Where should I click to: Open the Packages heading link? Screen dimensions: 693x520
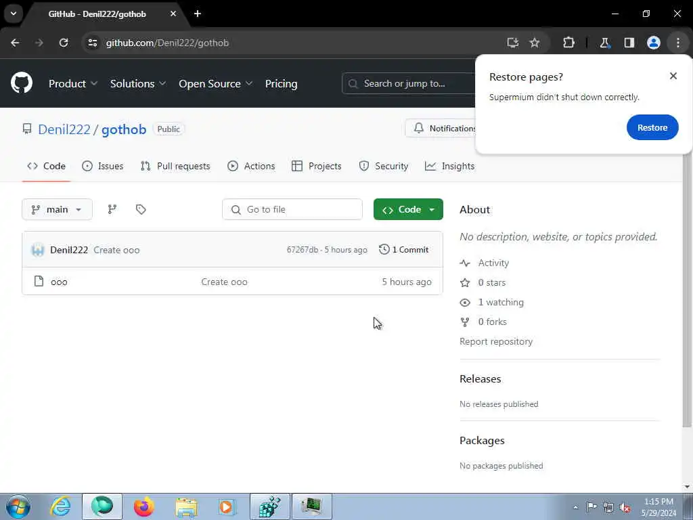[x=482, y=440]
